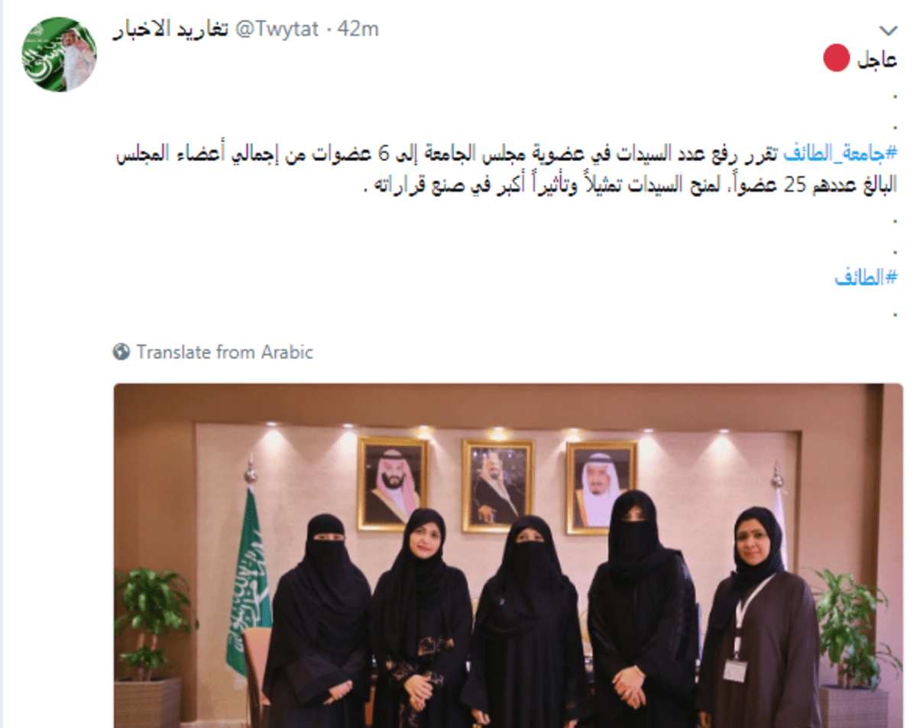The image size is (917, 728).
Task: Click the middle portrait in the photo
Action: click(x=497, y=486)
